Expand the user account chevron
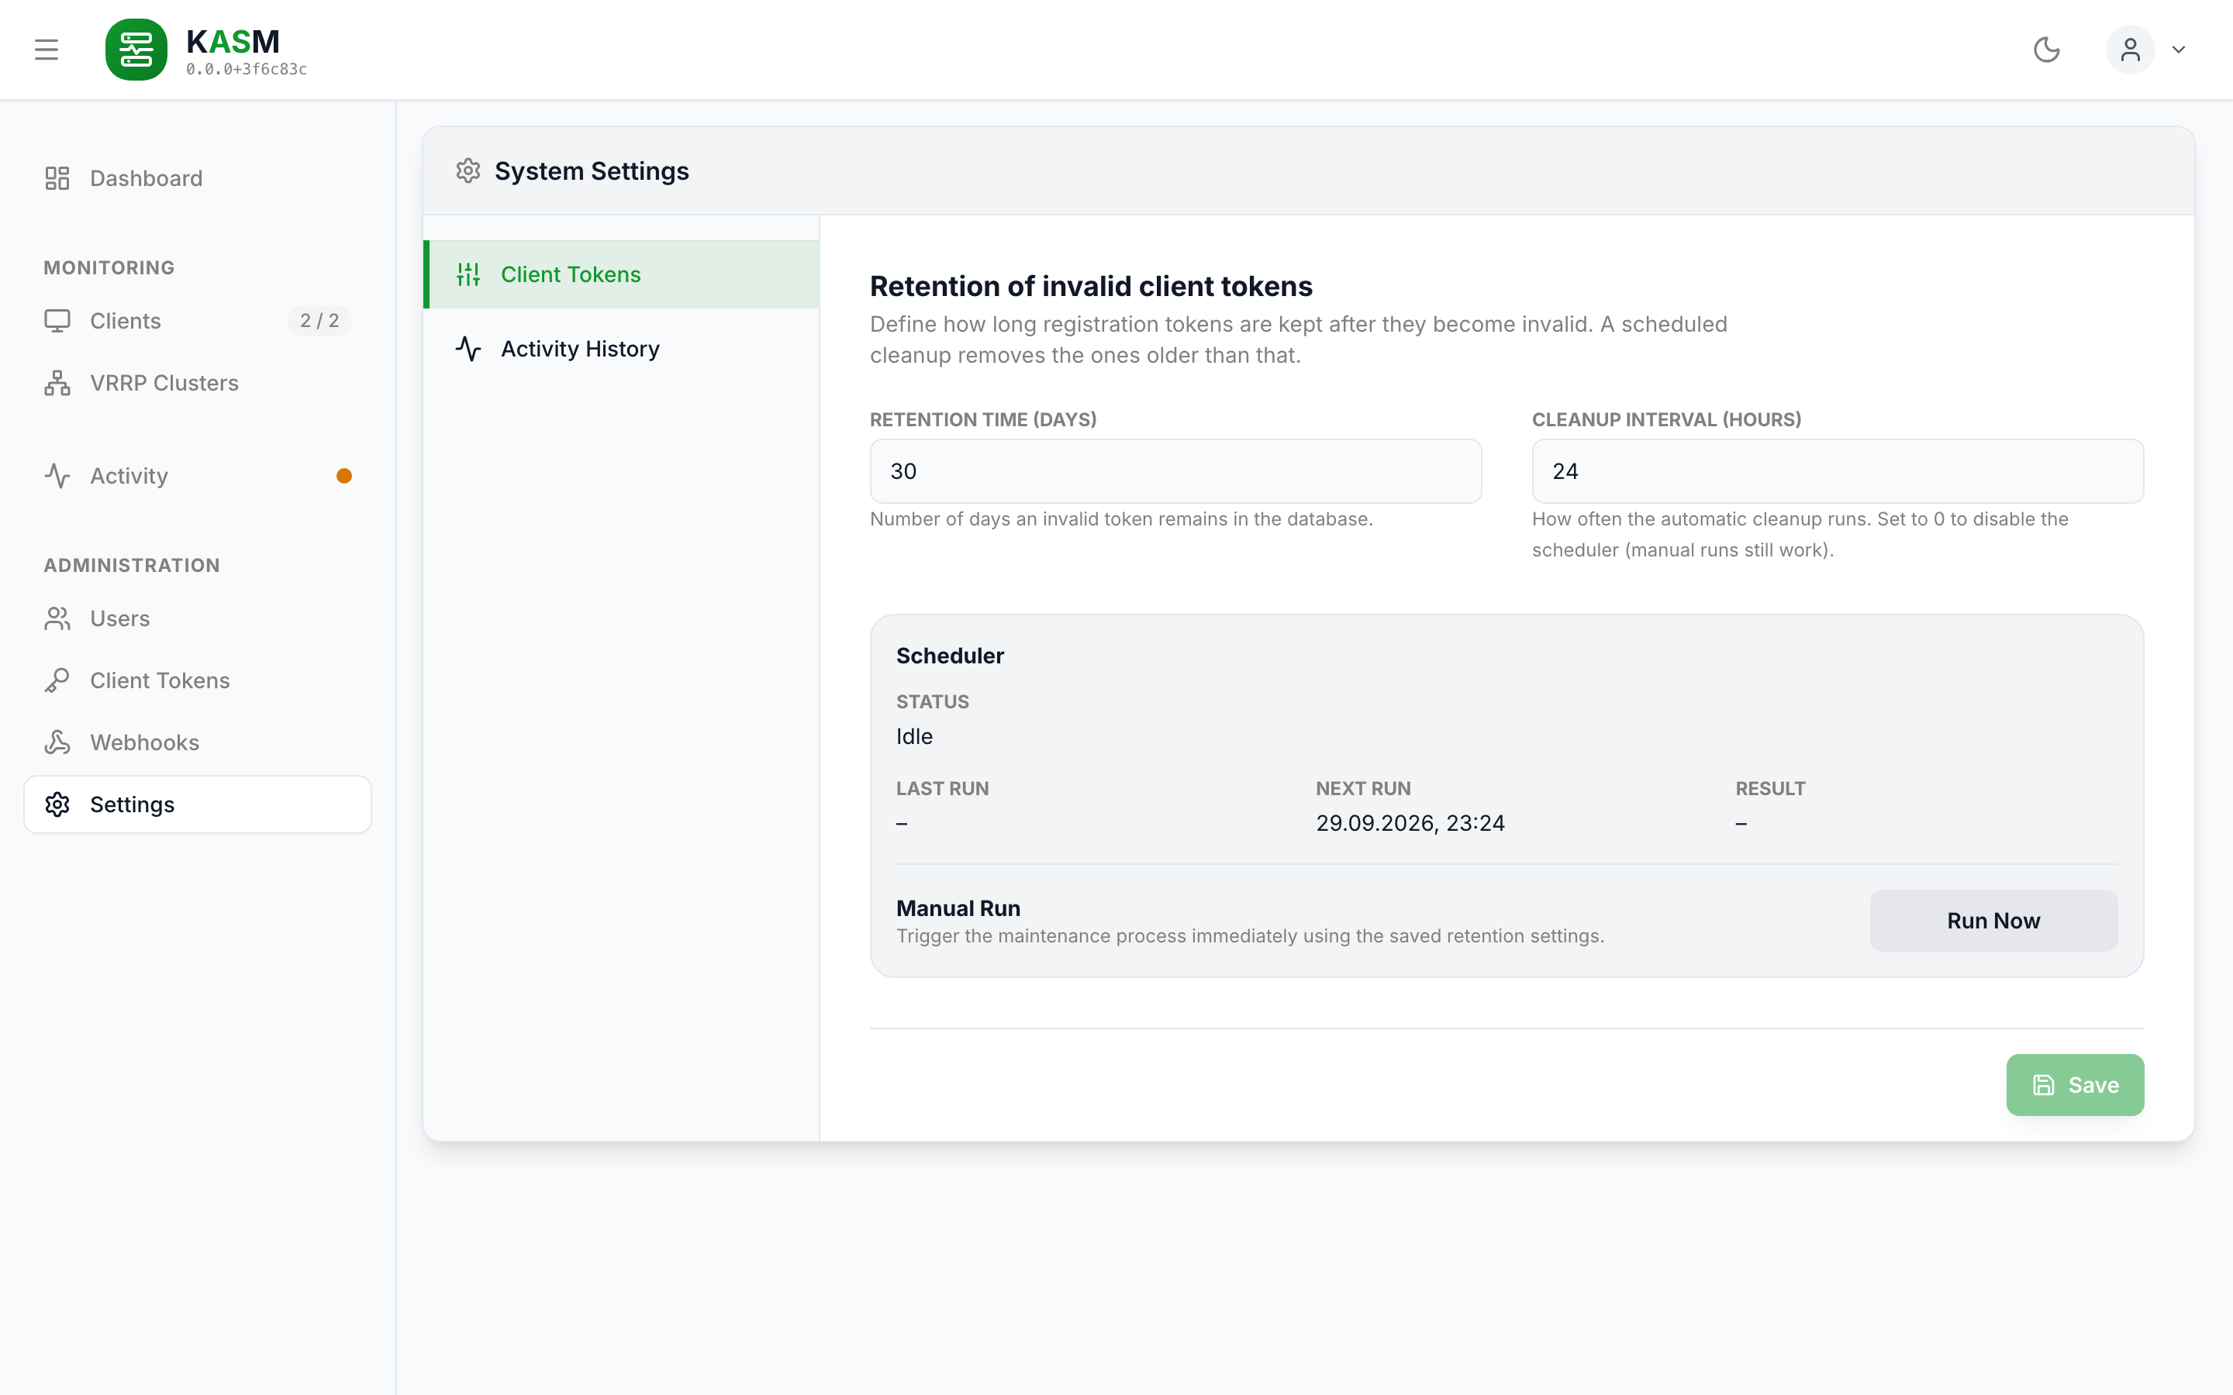The image size is (2233, 1395). click(x=2179, y=50)
